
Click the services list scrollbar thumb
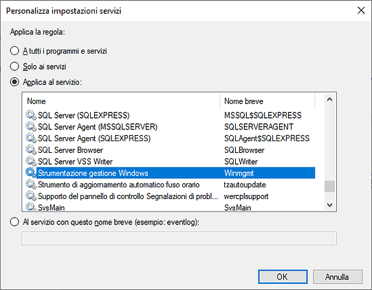pos(329,187)
